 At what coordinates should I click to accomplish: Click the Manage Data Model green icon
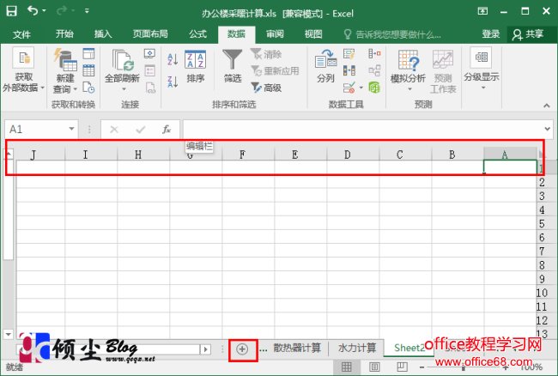374,88
